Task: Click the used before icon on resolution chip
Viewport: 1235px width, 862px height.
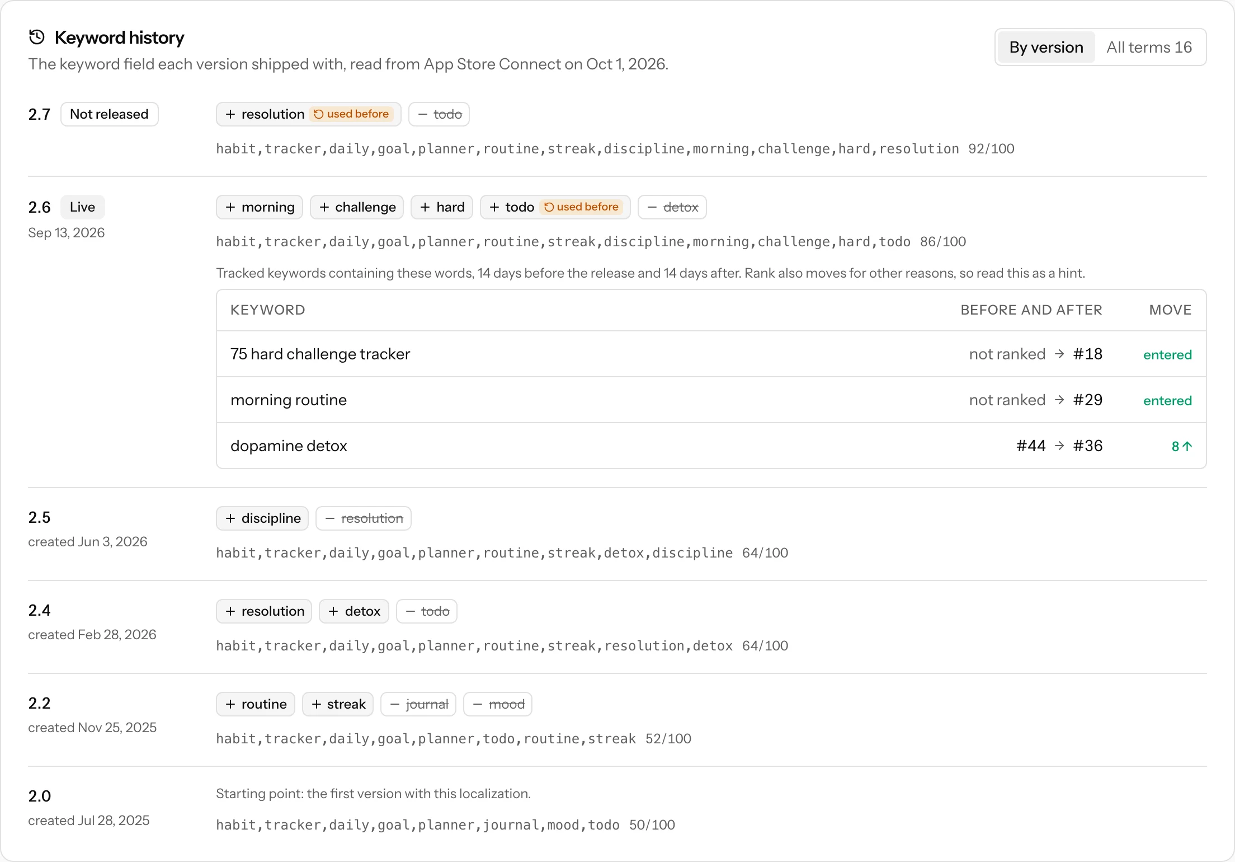Action: click(x=319, y=114)
